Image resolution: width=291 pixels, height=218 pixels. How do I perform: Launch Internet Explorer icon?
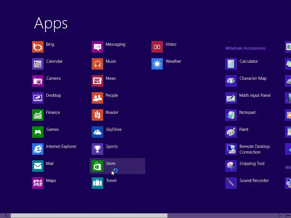[x=38, y=149]
